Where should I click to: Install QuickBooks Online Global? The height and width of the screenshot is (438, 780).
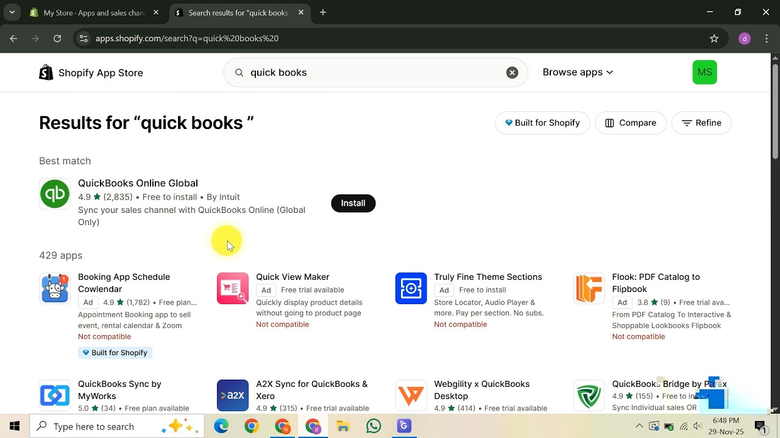point(353,203)
